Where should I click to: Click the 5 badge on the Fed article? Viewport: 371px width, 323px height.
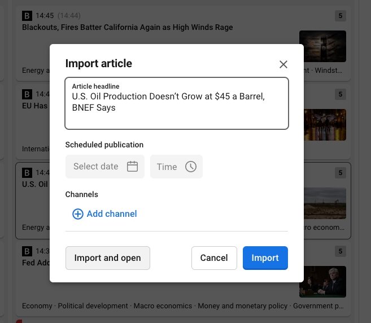340,251
